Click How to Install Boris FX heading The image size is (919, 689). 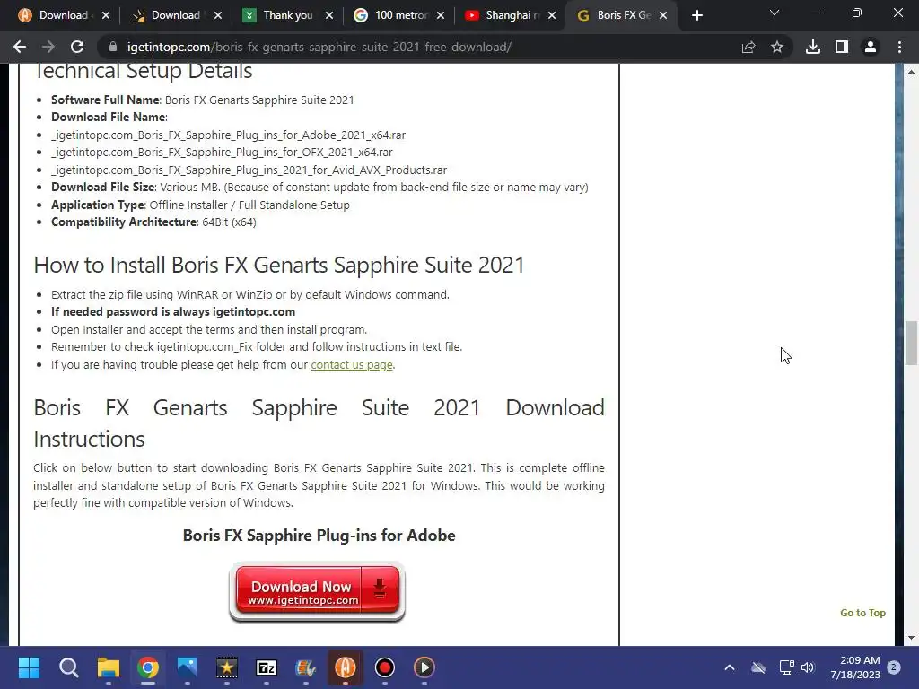[x=279, y=265]
